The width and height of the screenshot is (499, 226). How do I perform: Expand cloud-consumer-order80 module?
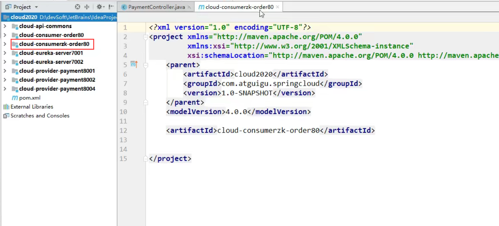coord(5,35)
